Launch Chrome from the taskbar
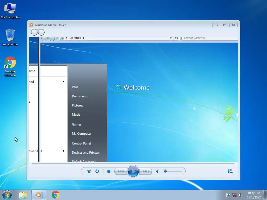267x200 pixels. pos(55,195)
